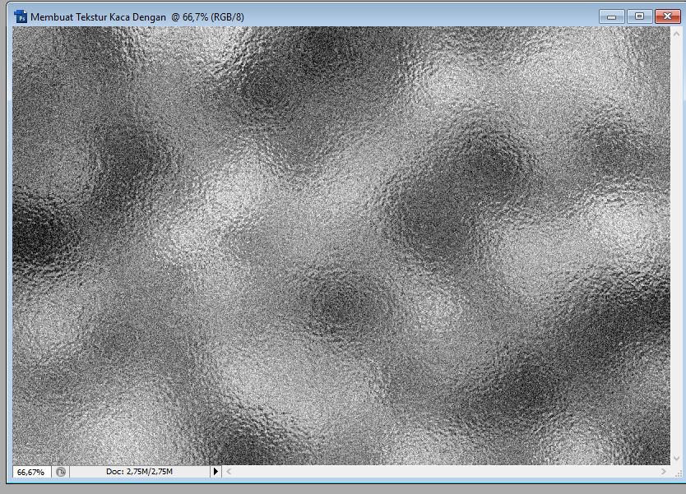The image size is (686, 494).
Task: Click the horizontal scrollbar right arrow
Action: [663, 472]
